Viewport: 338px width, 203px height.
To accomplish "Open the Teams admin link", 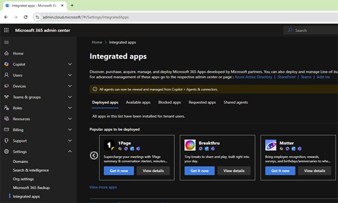I will pos(306,77).
